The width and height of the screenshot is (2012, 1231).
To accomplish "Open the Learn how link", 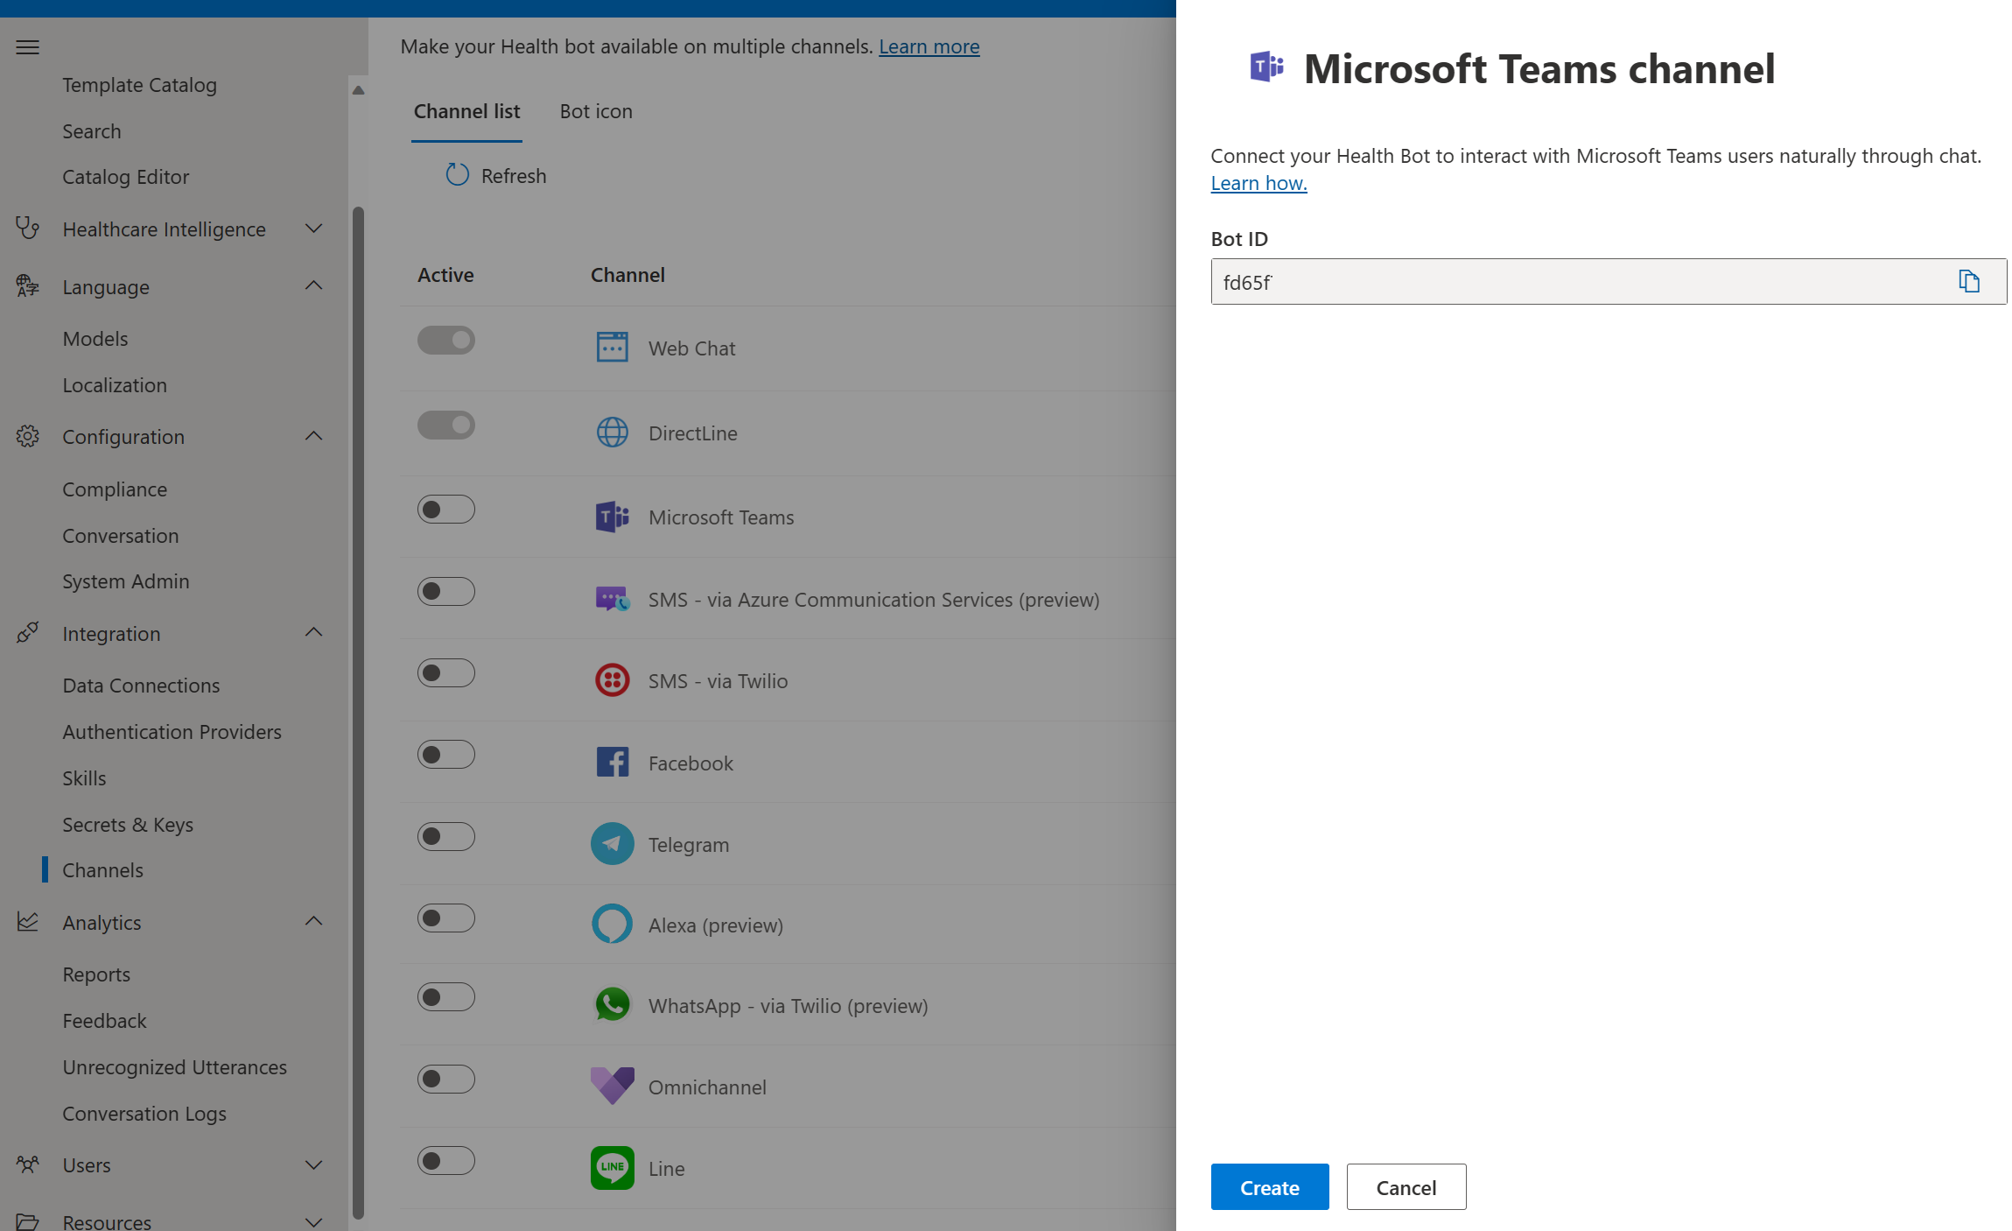I will click(1258, 183).
